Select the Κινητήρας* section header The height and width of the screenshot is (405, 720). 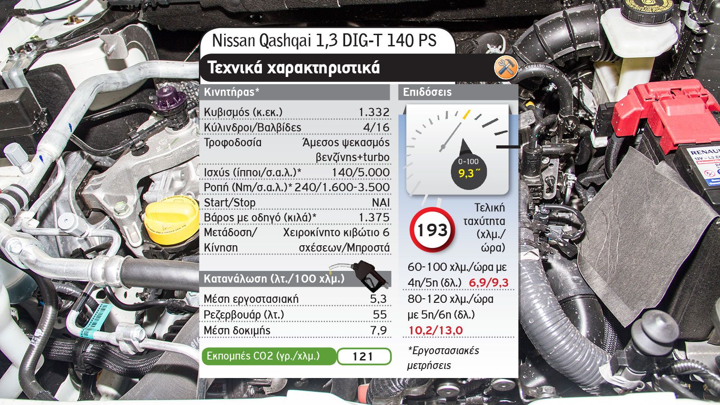click(x=295, y=92)
